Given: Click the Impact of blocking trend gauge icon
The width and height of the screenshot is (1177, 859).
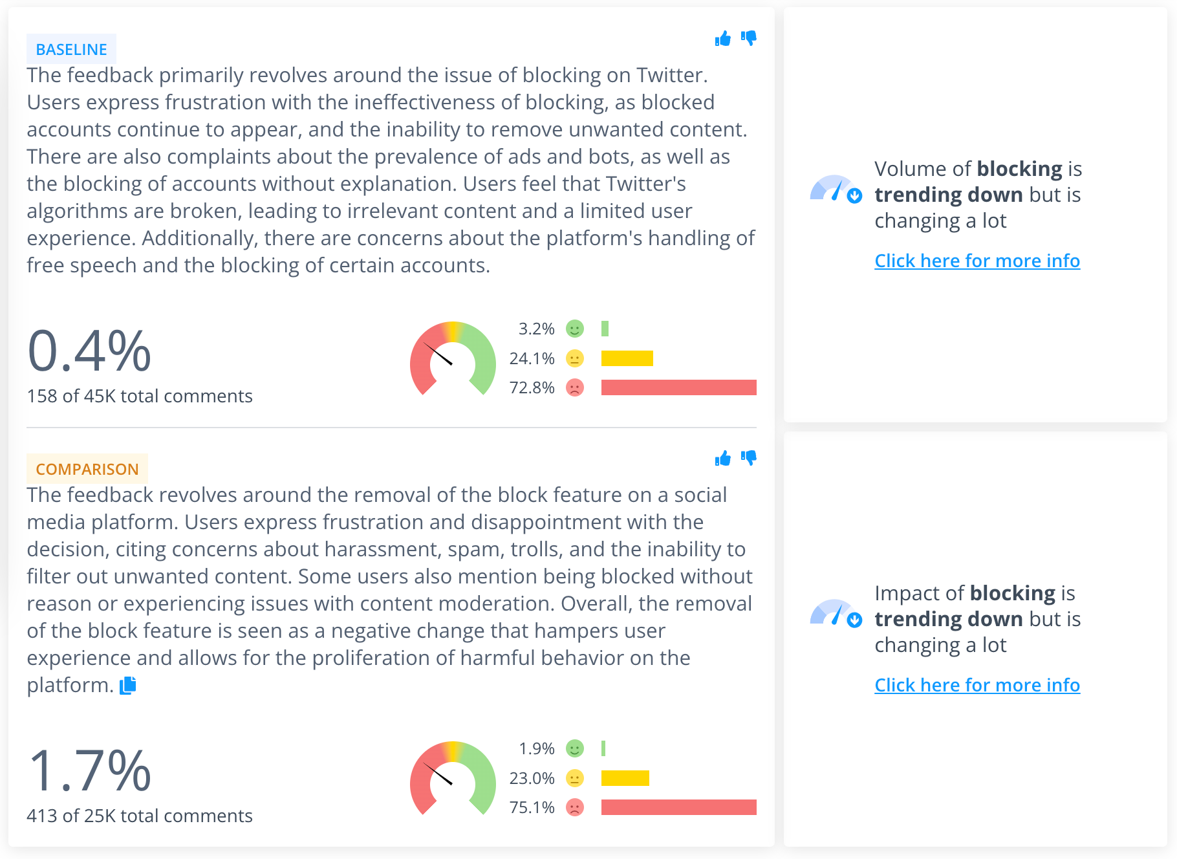Looking at the screenshot, I should (x=836, y=613).
